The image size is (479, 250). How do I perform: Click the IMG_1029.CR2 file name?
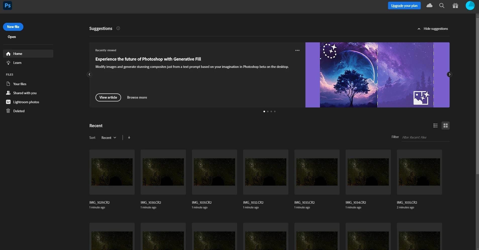(x=99, y=202)
